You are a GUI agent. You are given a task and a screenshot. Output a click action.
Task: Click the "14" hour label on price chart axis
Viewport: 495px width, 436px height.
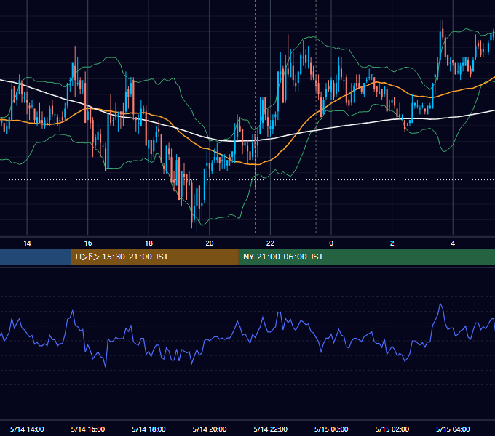point(27,243)
